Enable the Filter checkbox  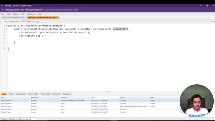click(x=2, y=119)
